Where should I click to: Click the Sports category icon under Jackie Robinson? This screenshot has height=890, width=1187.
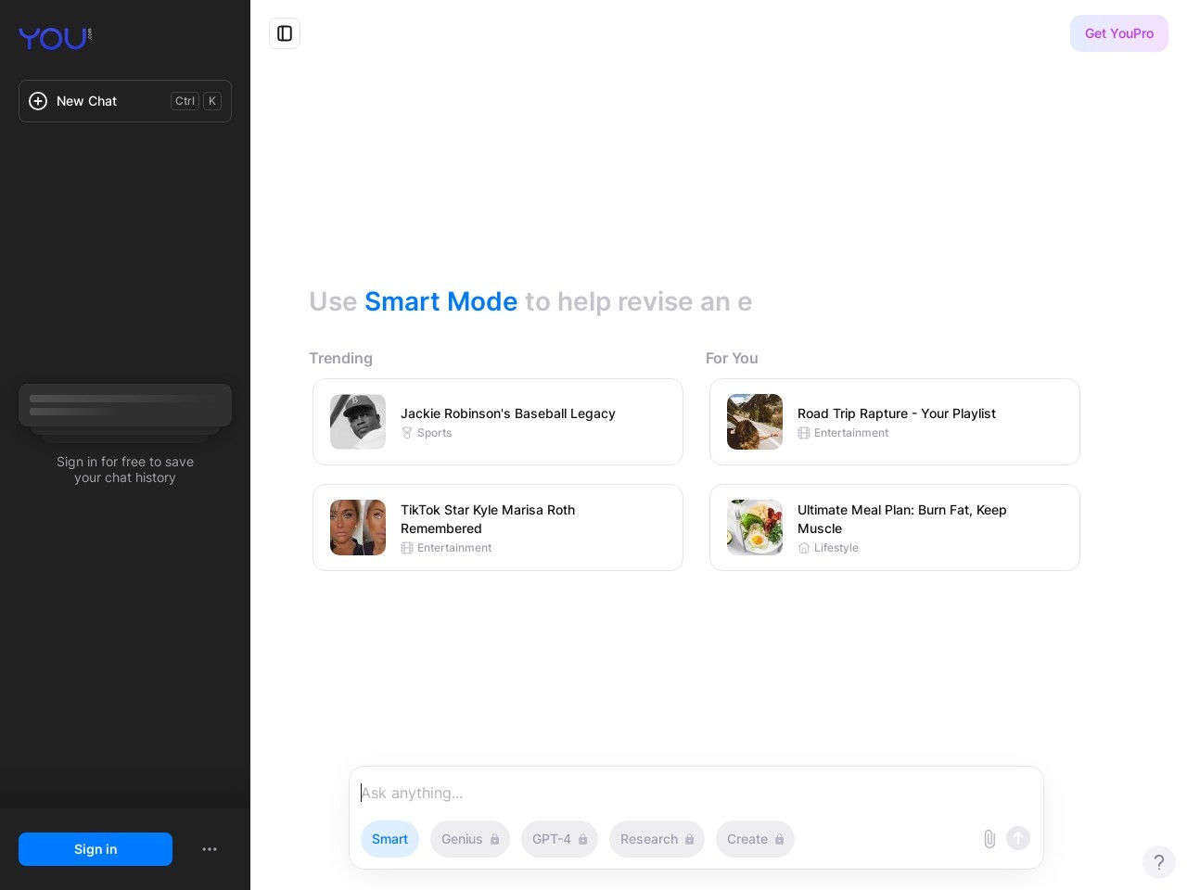coord(406,433)
